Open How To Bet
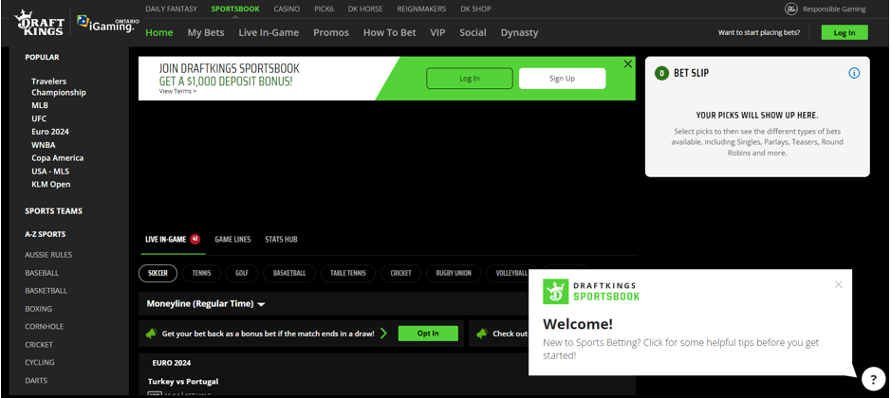Viewport: 891px width, 398px height. coord(390,32)
